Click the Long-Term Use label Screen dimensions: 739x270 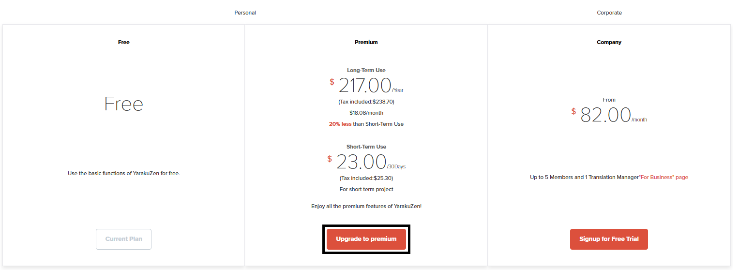[366, 70]
